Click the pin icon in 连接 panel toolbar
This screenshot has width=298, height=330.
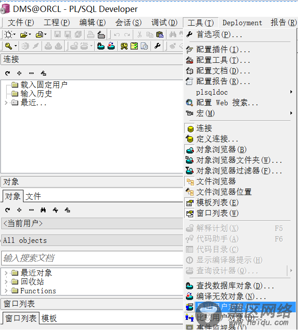coord(43,73)
